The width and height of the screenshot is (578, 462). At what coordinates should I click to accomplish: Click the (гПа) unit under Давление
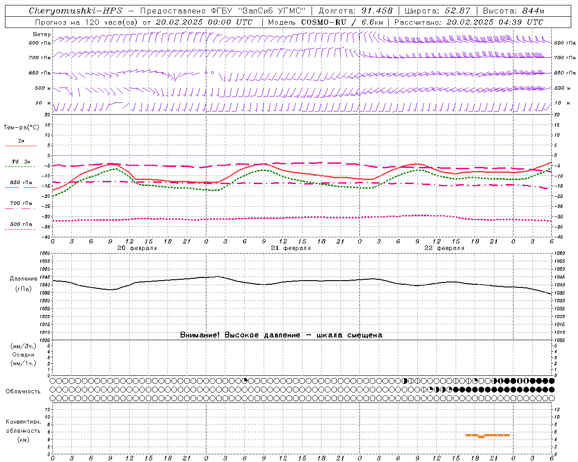click(x=23, y=289)
